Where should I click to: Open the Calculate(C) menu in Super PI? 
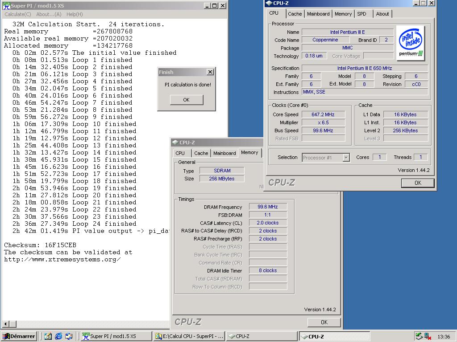coord(18,14)
